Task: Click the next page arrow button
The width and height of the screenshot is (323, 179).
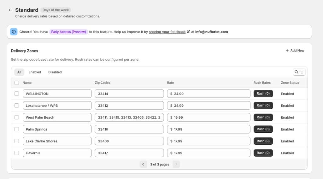Action: (x=176, y=164)
